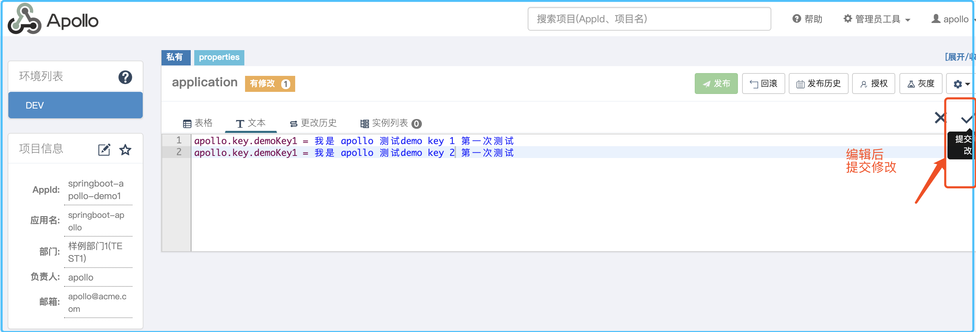
Task: Open the 管理员工具 dropdown menu
Action: [x=877, y=18]
